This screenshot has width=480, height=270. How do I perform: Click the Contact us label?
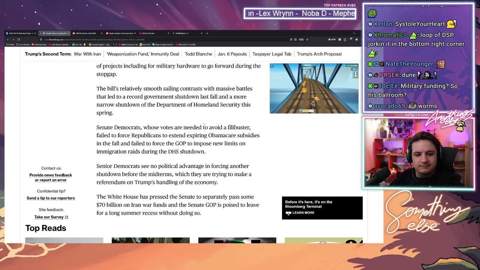click(51, 168)
